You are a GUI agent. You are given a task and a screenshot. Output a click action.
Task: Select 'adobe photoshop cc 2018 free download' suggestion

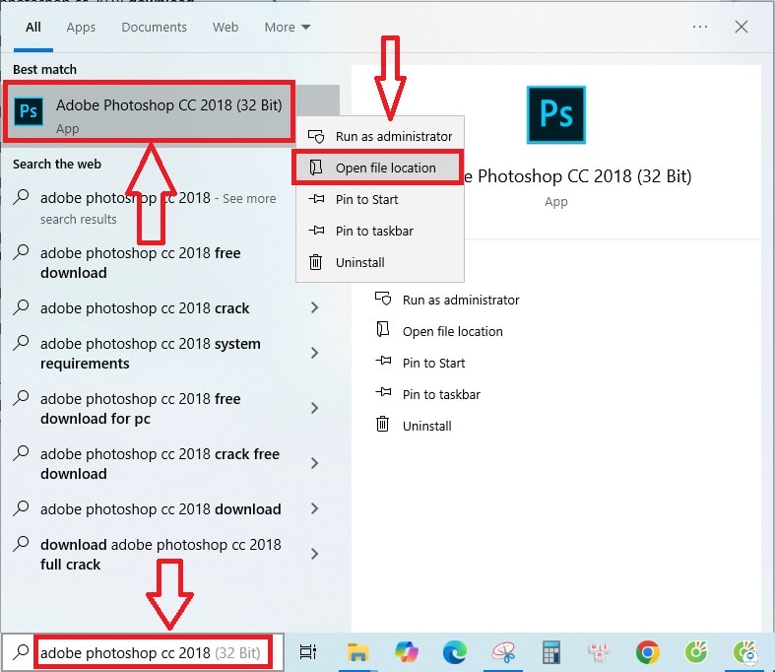[141, 263]
